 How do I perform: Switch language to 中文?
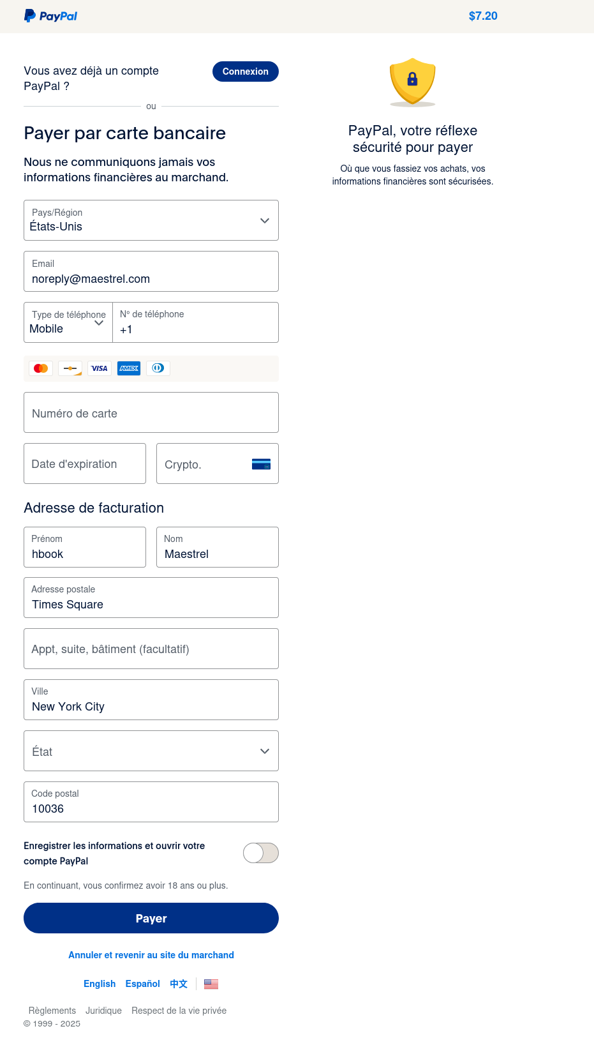click(x=178, y=984)
